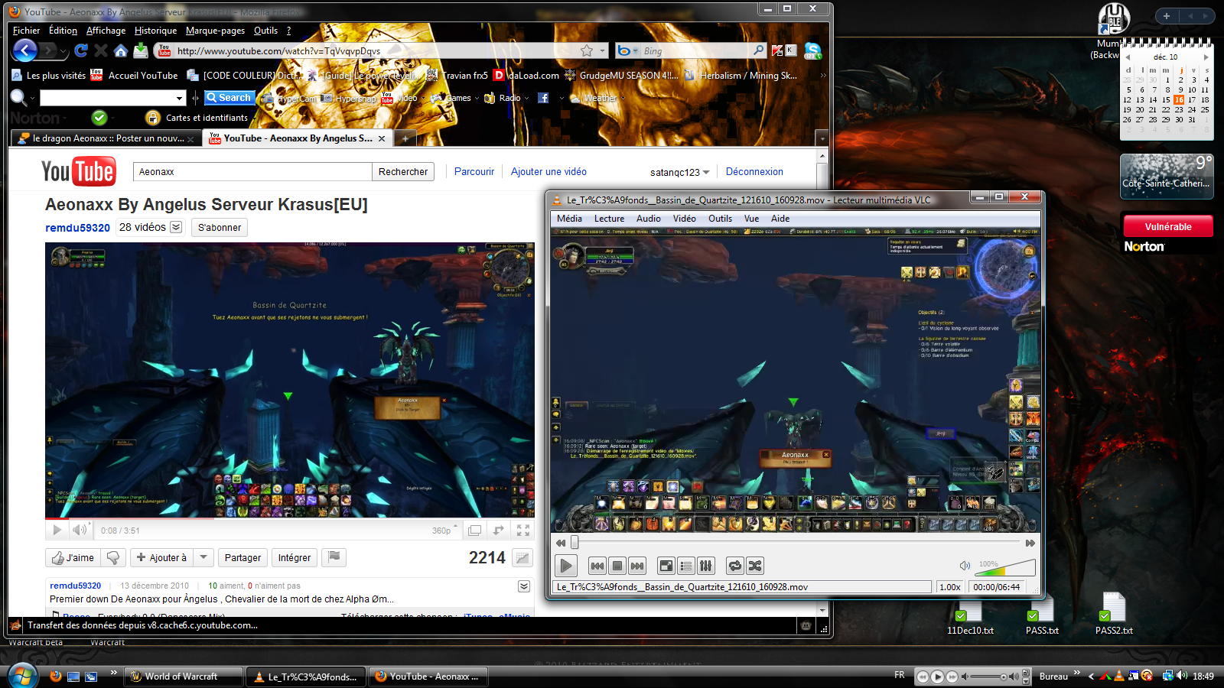1224x688 pixels.
Task: Click the YouTube search field
Action: [x=253, y=172]
